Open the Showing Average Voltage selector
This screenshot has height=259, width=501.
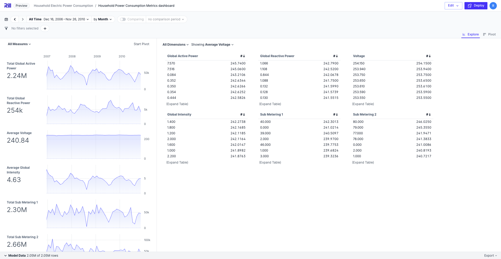tap(212, 45)
